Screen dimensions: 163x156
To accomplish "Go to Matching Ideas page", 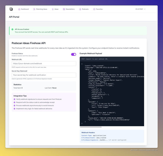I will point(40,9).
